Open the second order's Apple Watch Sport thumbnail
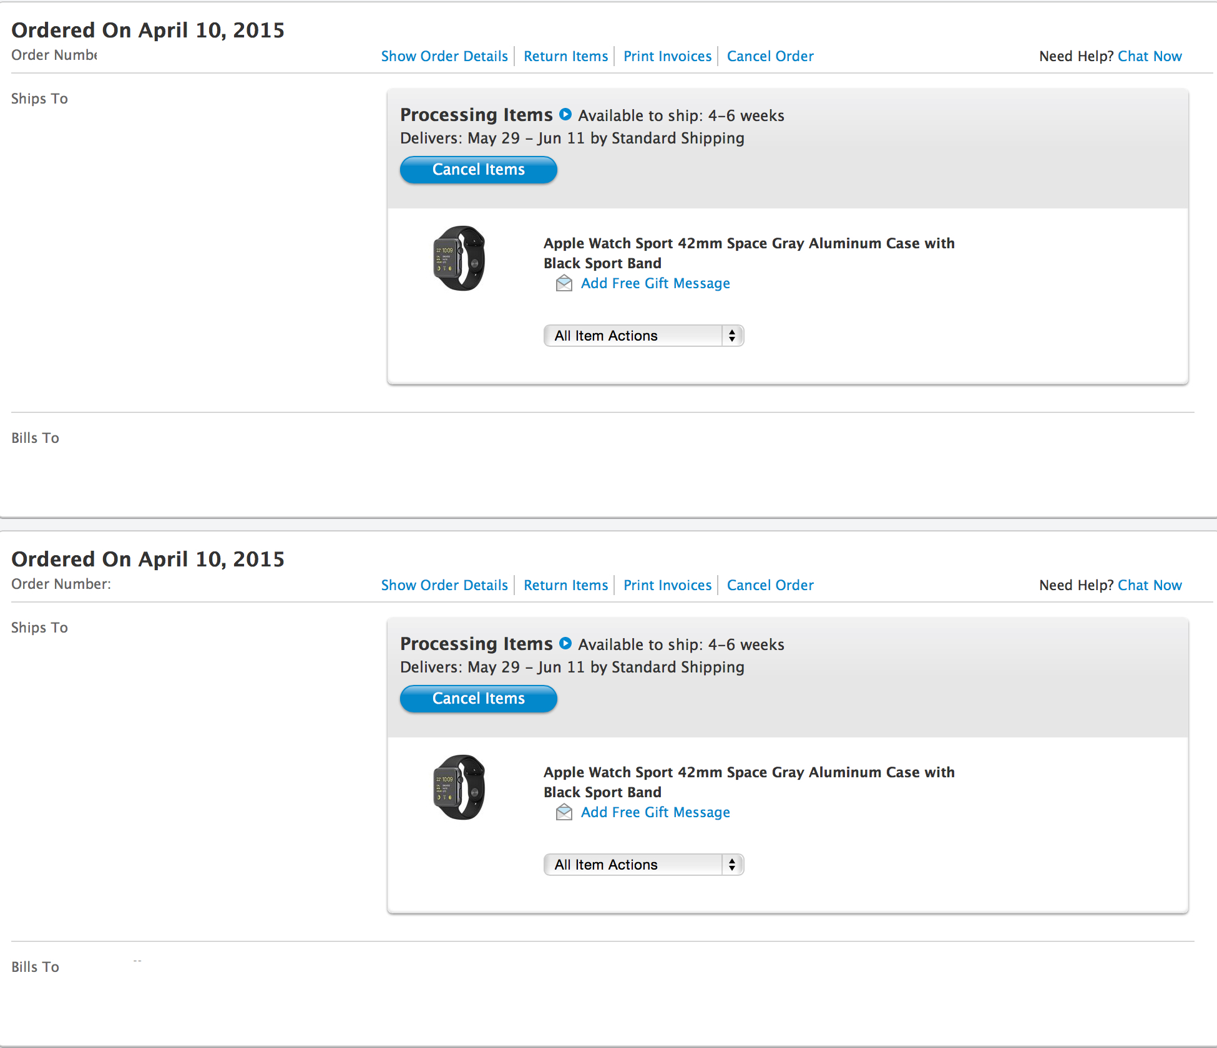The height and width of the screenshot is (1048, 1217). (459, 787)
